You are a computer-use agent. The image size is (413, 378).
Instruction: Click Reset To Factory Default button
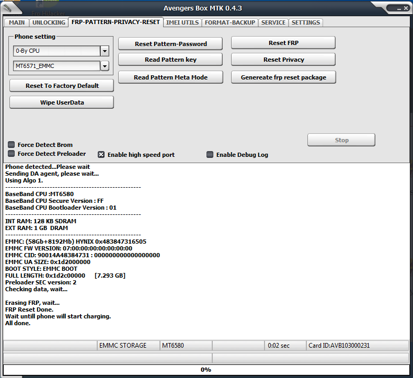[62, 86]
